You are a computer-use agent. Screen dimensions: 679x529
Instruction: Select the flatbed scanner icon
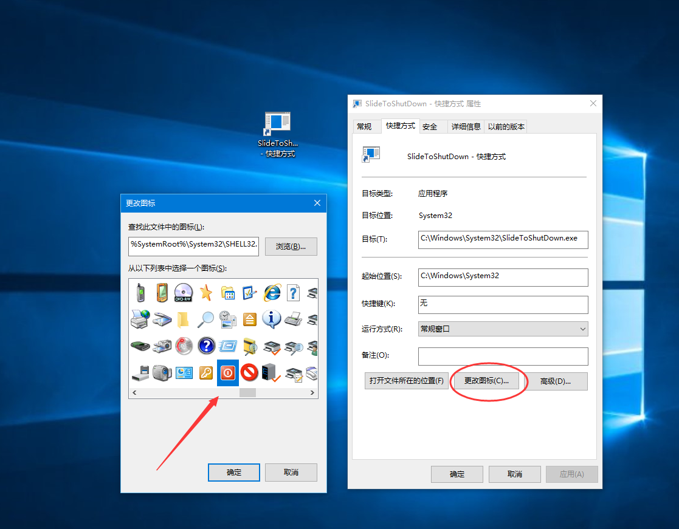point(162,319)
